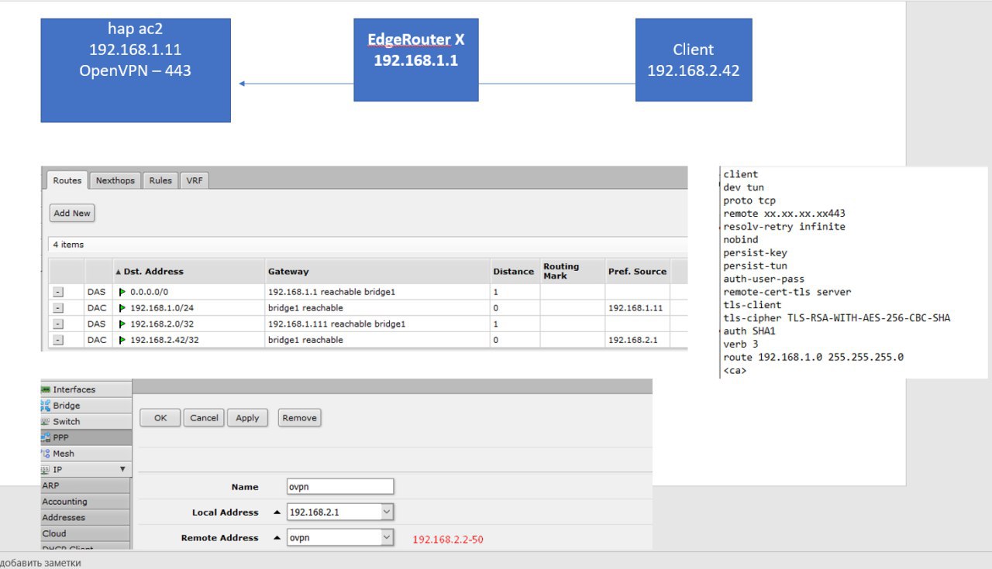Click green route flag for 0.0.0.0/0
Screen dimensions: 992x569
click(122, 292)
